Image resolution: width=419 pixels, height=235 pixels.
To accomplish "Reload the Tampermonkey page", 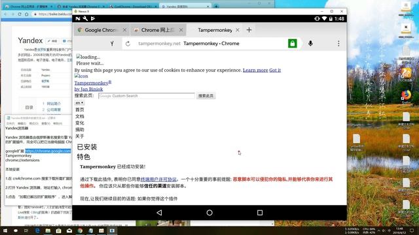I will pos(128,44).
